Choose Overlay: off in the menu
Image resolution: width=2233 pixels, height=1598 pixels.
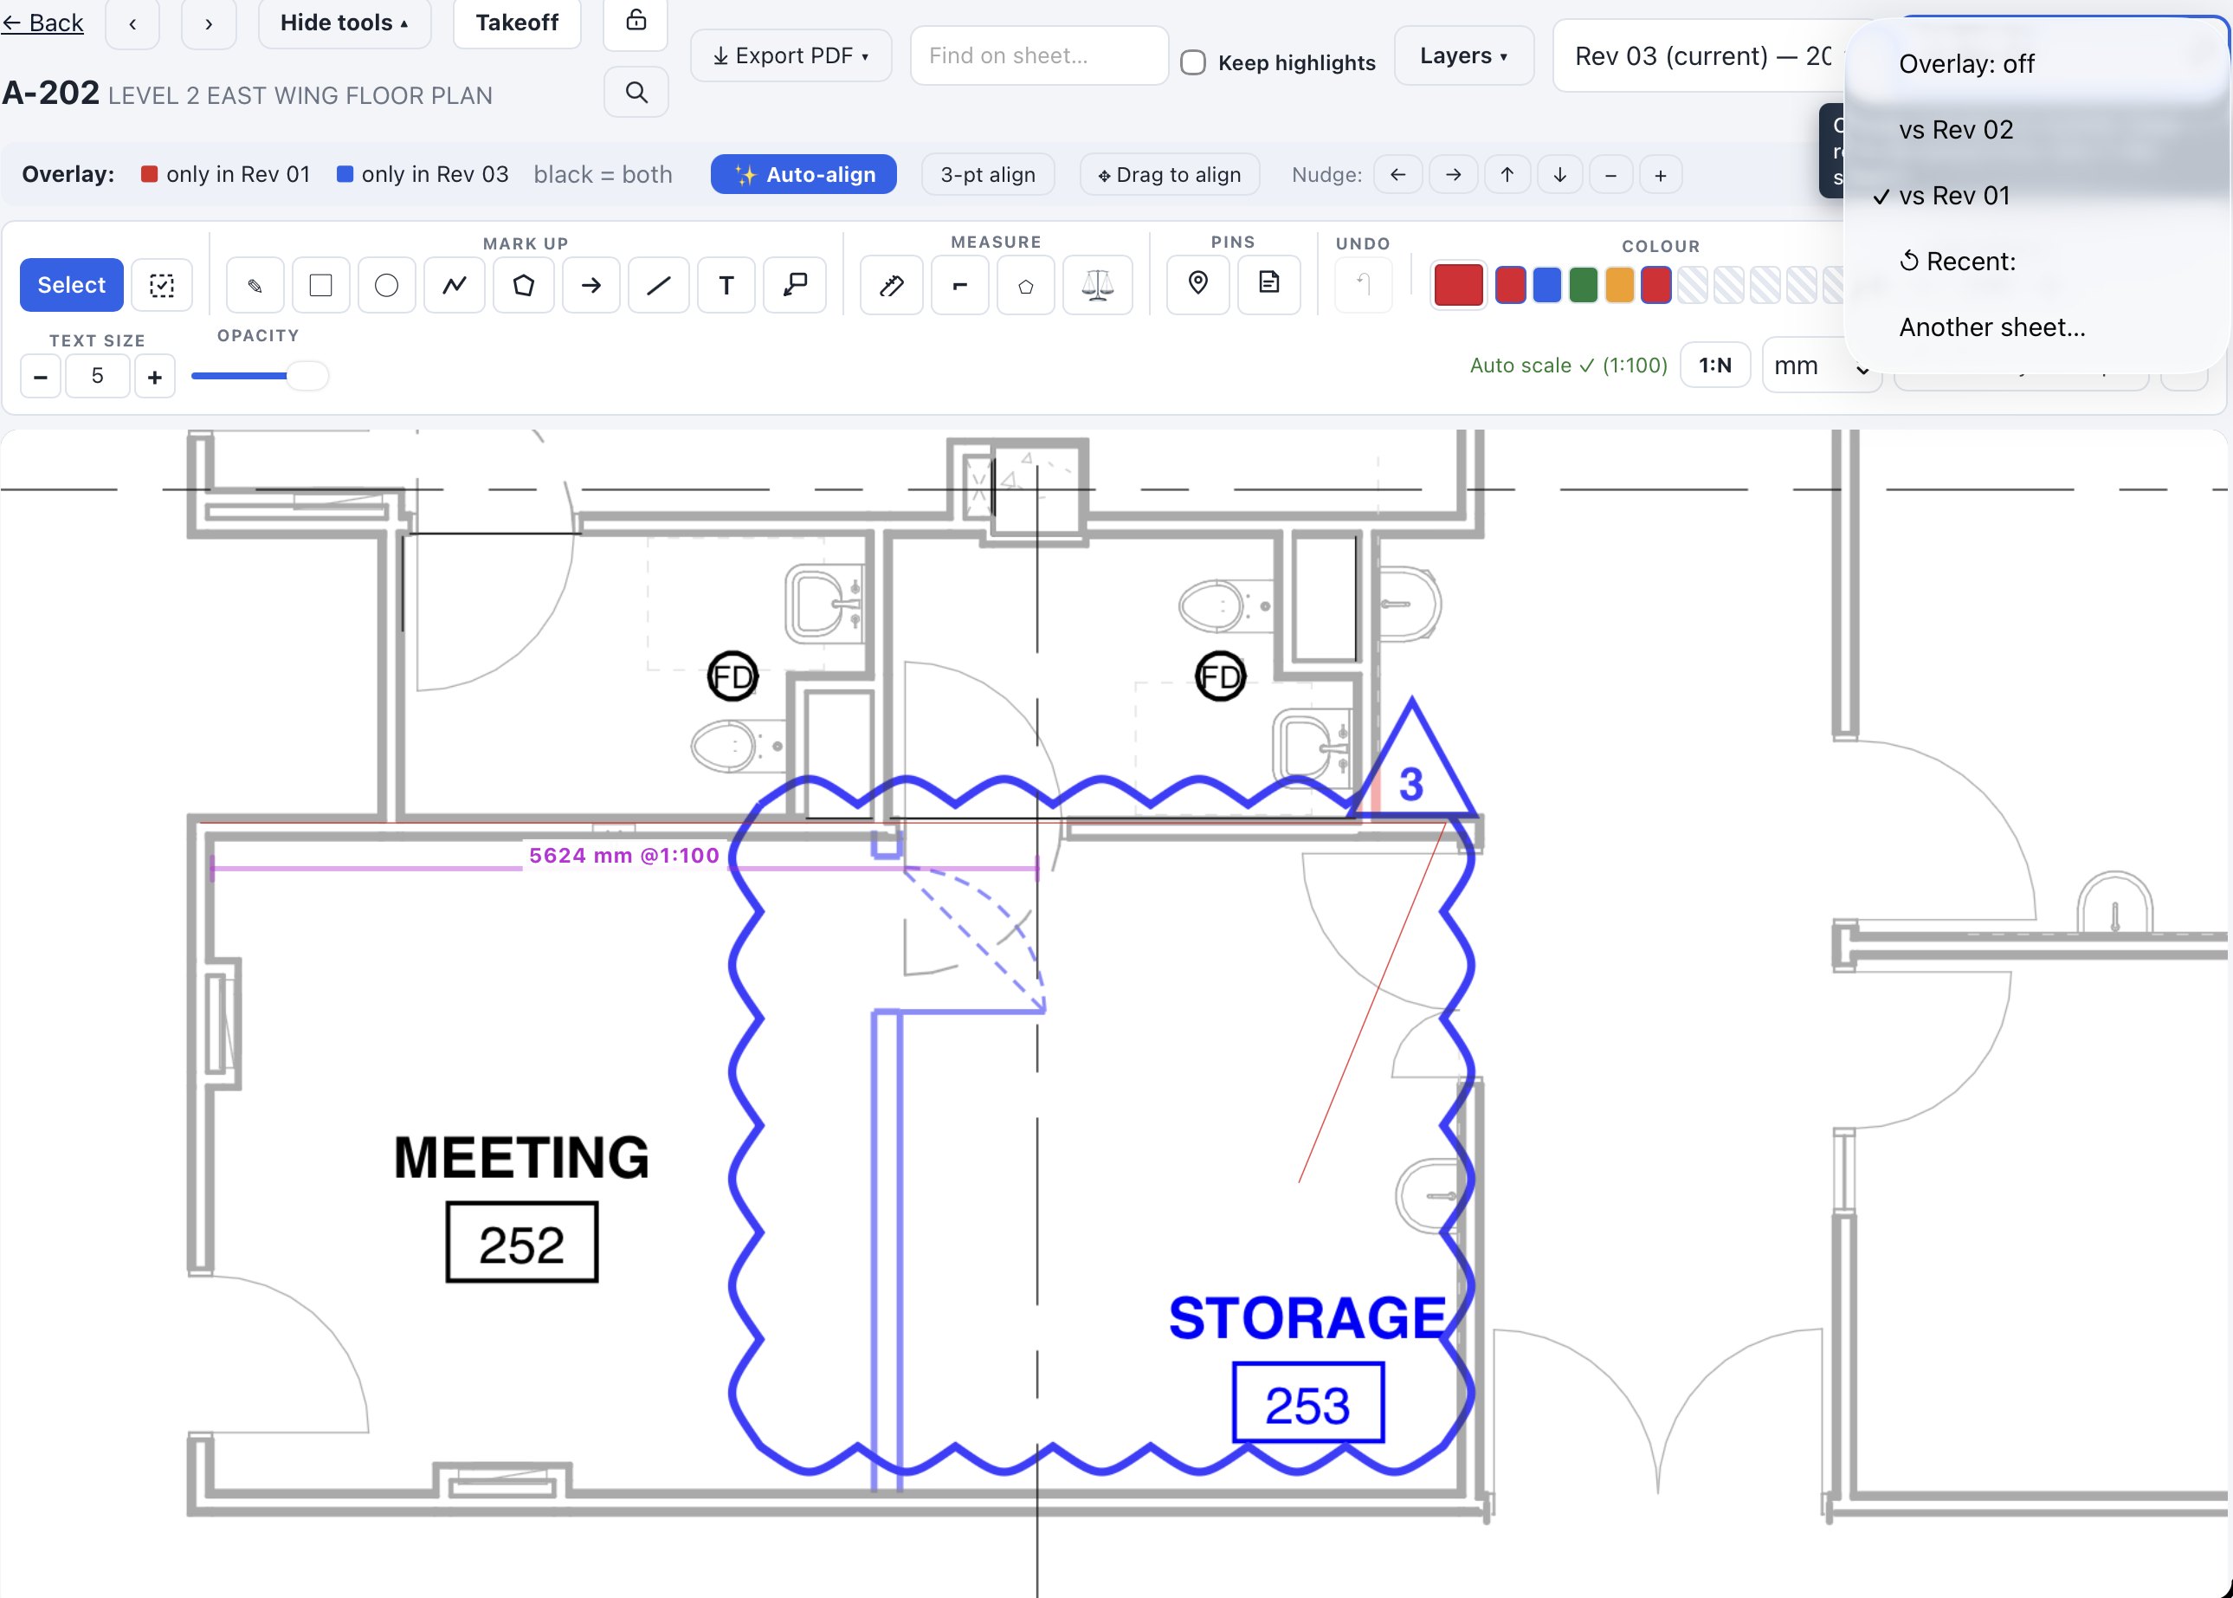pyautogui.click(x=2036, y=64)
